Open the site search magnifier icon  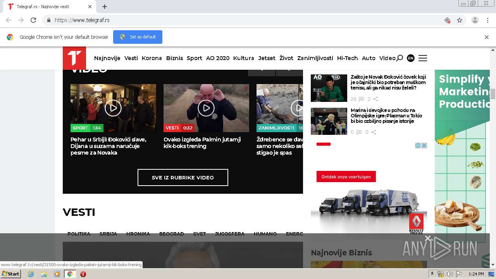pos(400,58)
